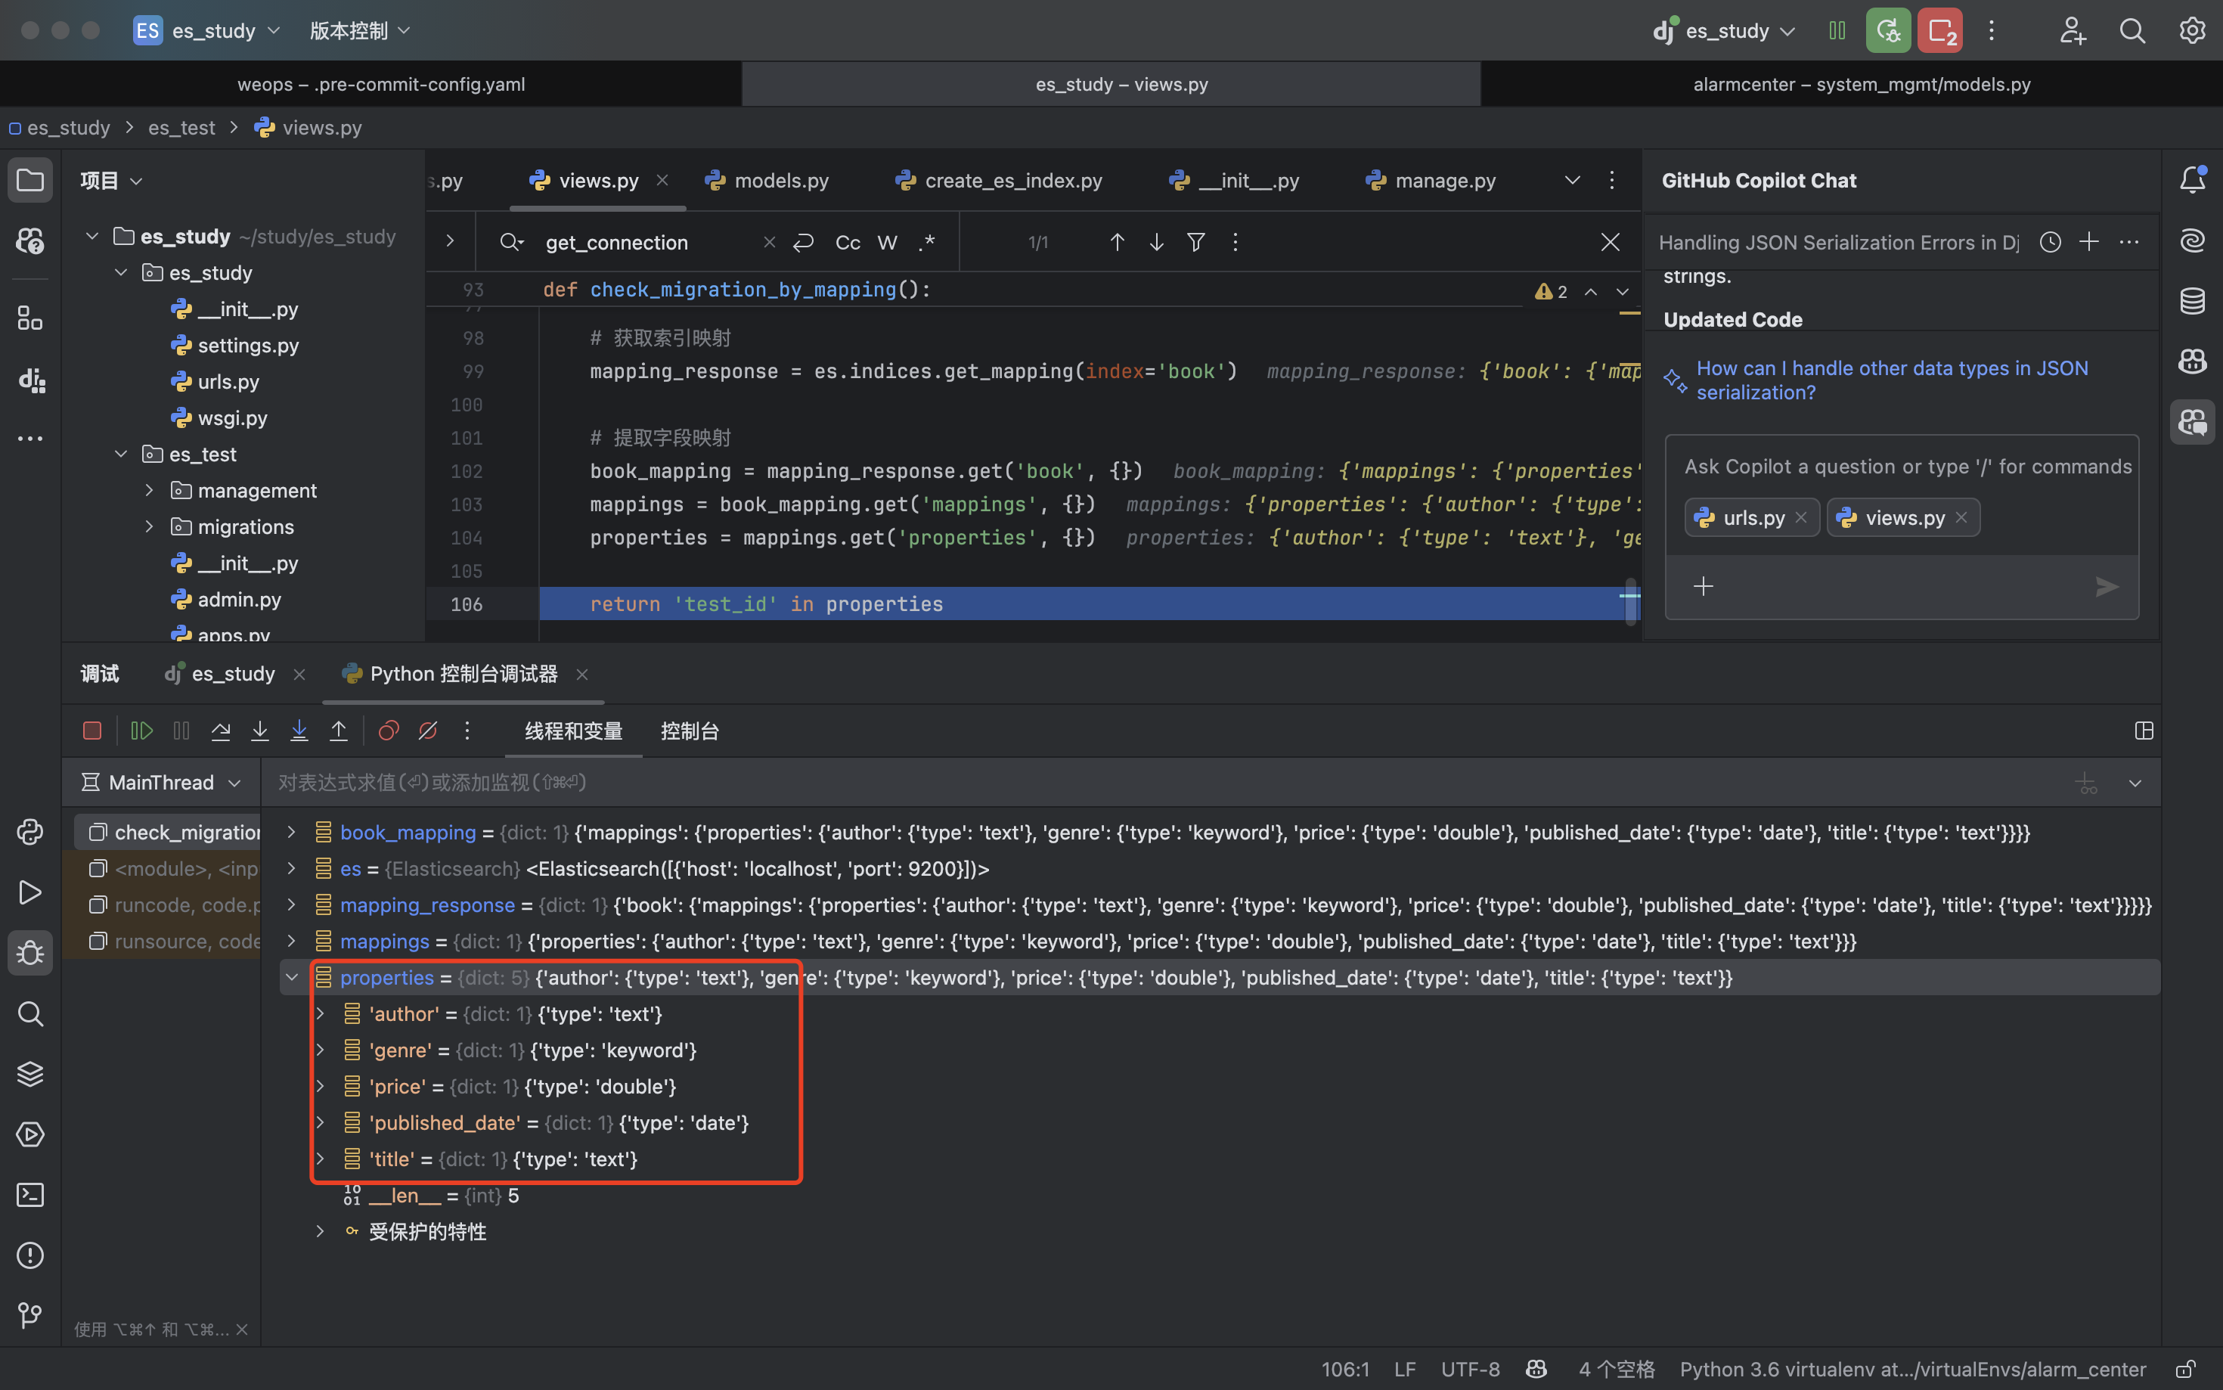Switch to the 控制台 tab
2223x1390 pixels.
(x=690, y=731)
